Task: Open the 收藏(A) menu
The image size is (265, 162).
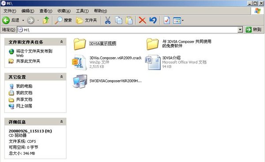Action: point(64,11)
